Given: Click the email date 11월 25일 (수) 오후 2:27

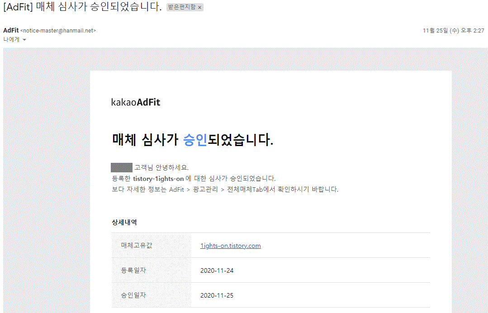Looking at the screenshot, I should coord(453,30).
